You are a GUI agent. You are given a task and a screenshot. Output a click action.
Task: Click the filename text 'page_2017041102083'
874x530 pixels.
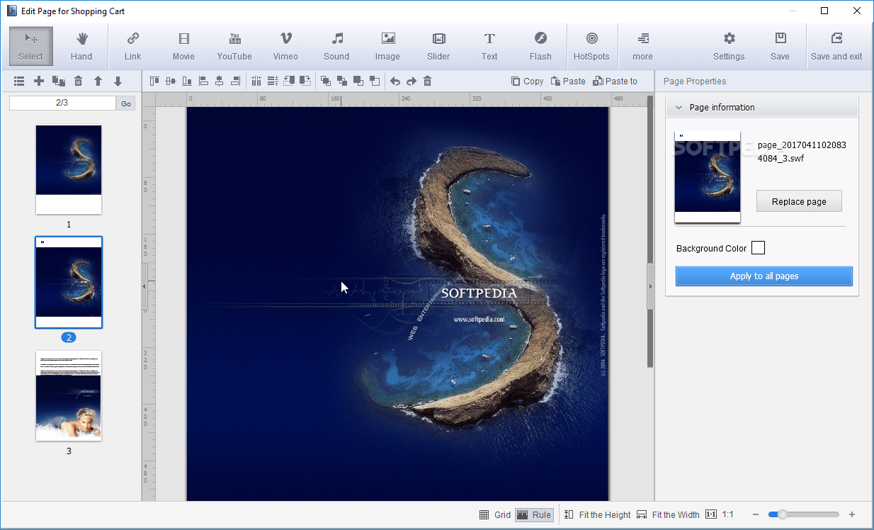(802, 145)
